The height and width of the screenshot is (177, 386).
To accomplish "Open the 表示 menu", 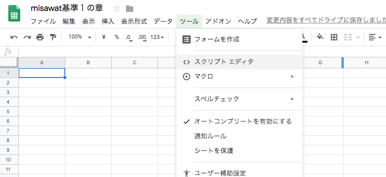I will (x=88, y=22).
